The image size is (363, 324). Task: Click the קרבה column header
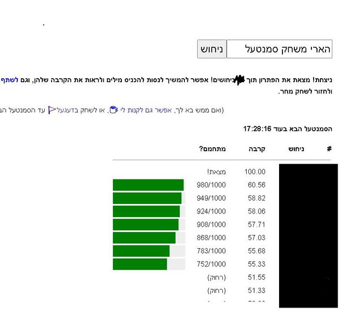coord(257,149)
